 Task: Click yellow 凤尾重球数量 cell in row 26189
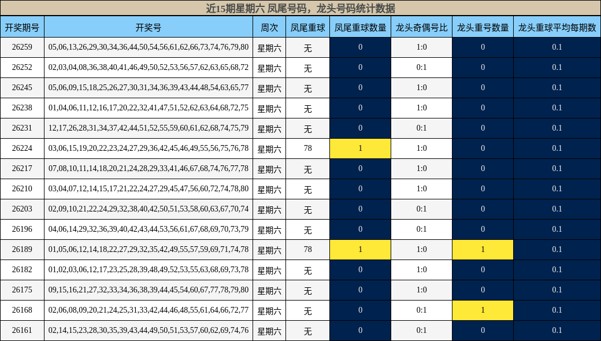(x=360, y=250)
